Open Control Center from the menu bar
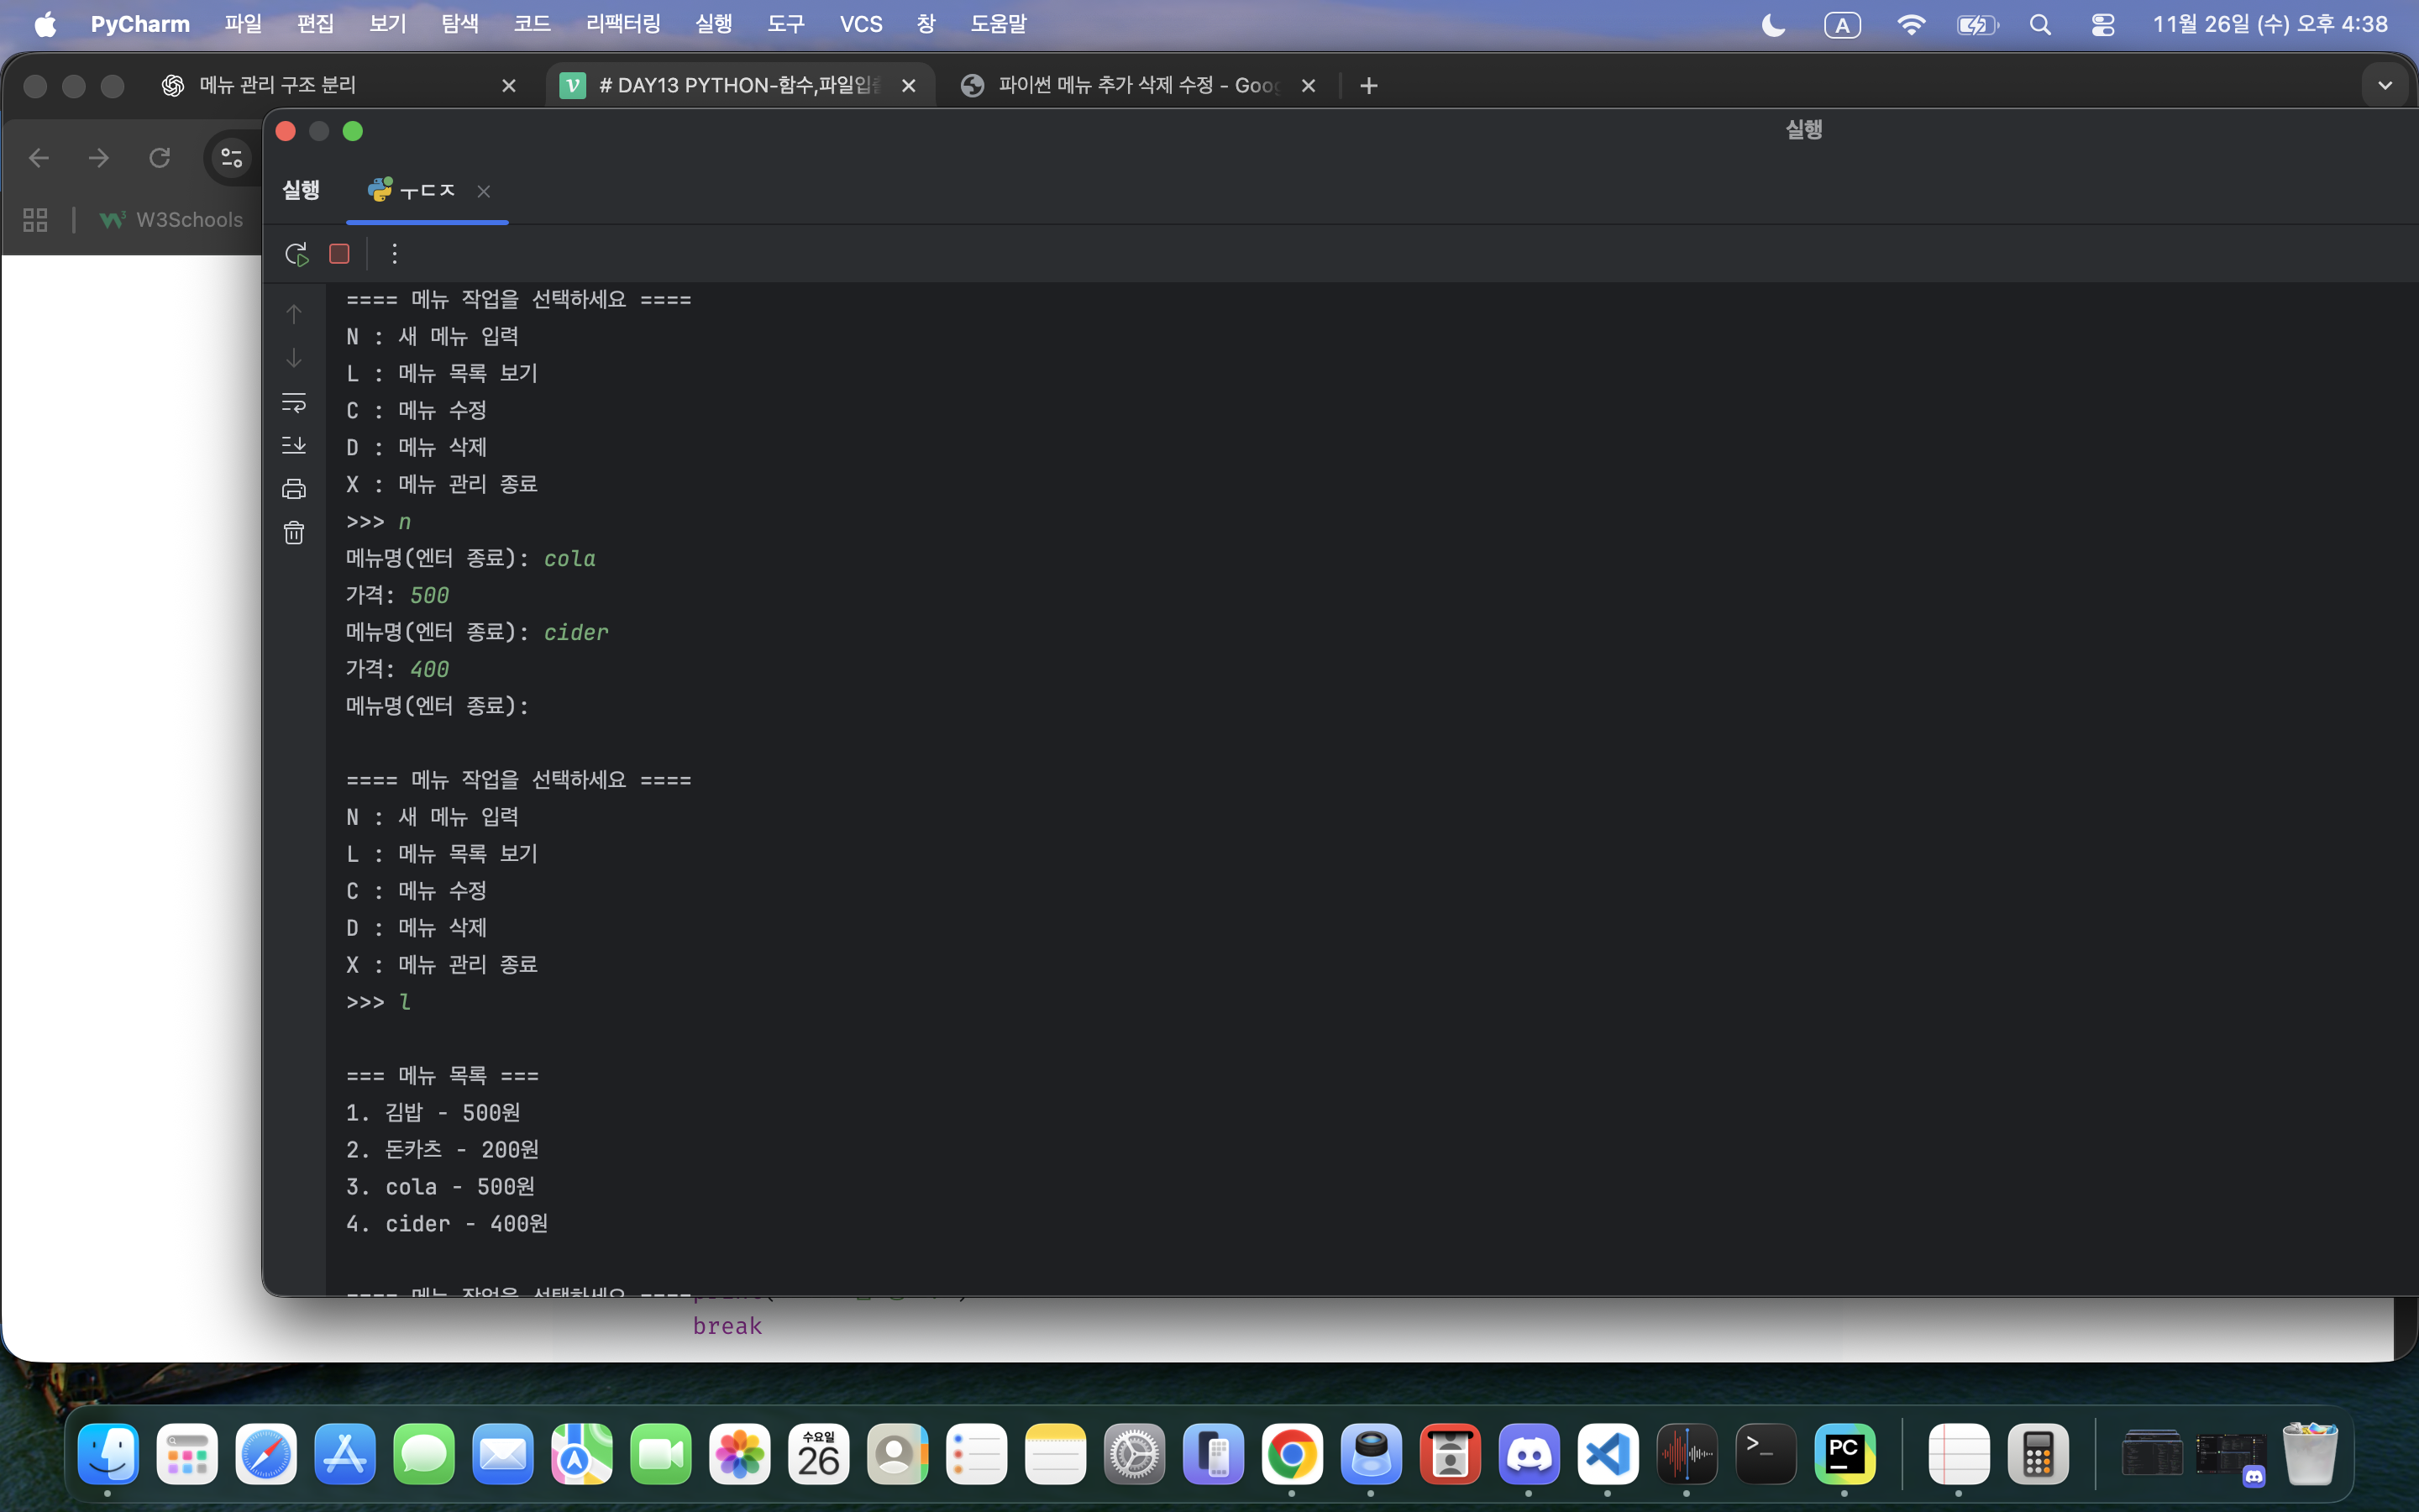2419x1512 pixels. click(x=2102, y=25)
